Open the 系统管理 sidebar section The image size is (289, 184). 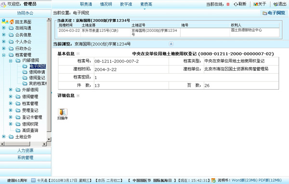(26, 158)
